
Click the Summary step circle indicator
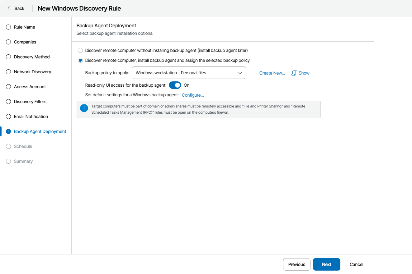pos(8,161)
